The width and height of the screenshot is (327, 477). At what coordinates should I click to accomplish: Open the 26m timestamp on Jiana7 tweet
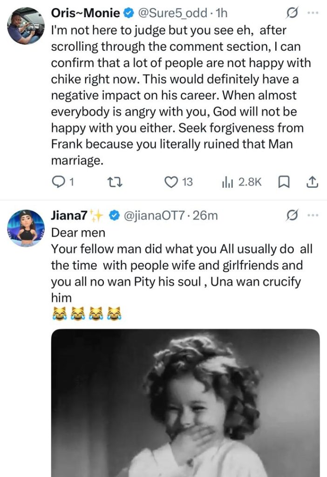(x=205, y=215)
